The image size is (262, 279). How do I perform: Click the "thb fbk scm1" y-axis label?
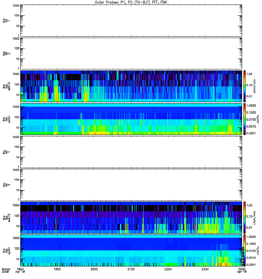[x=6, y=119]
